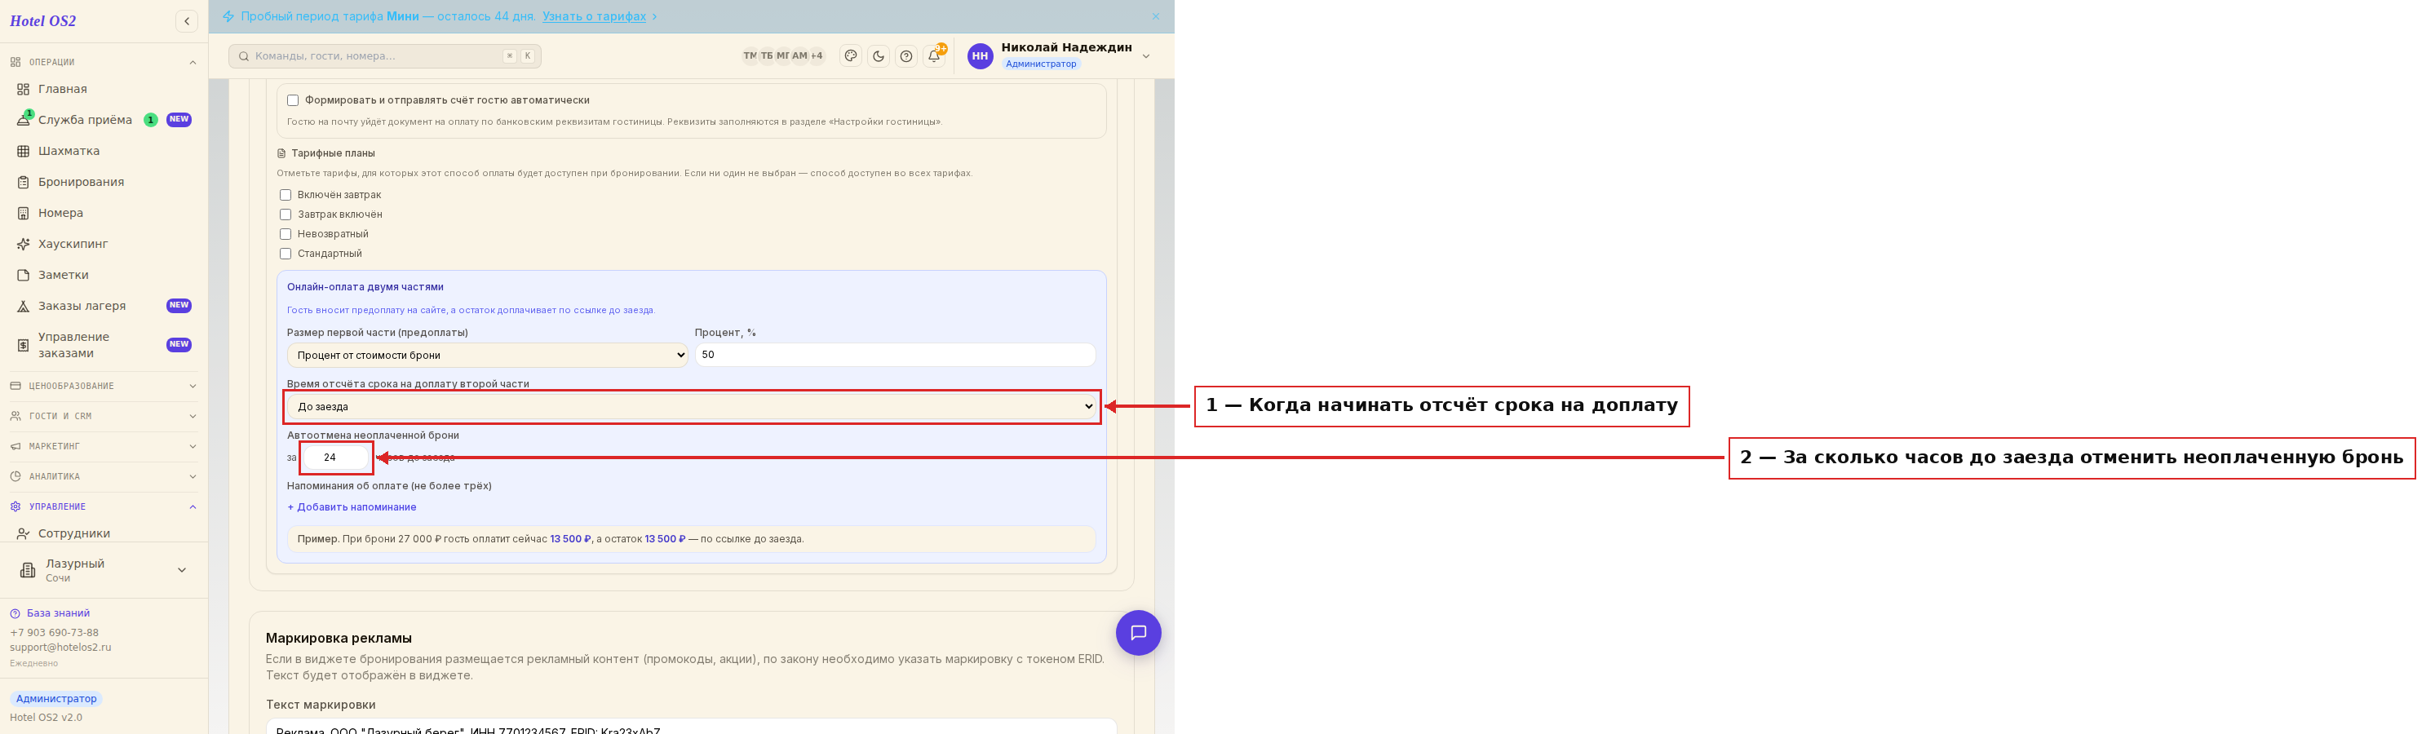2435x734 pixels.
Task: Check the Стандартный tariff plan
Action: 286,253
